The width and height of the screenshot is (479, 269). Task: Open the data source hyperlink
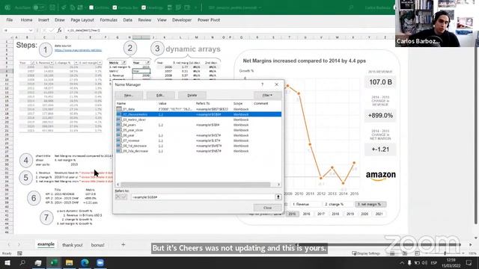78,50
